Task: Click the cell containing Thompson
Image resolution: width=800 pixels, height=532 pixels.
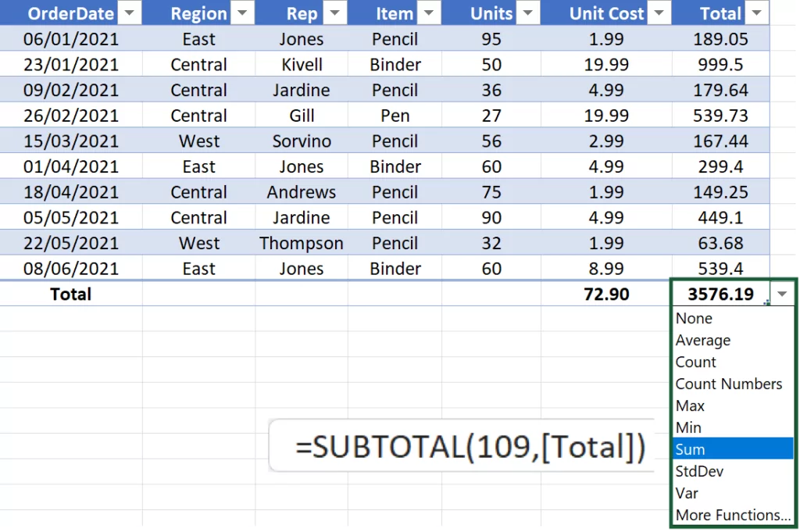Action: (x=302, y=243)
